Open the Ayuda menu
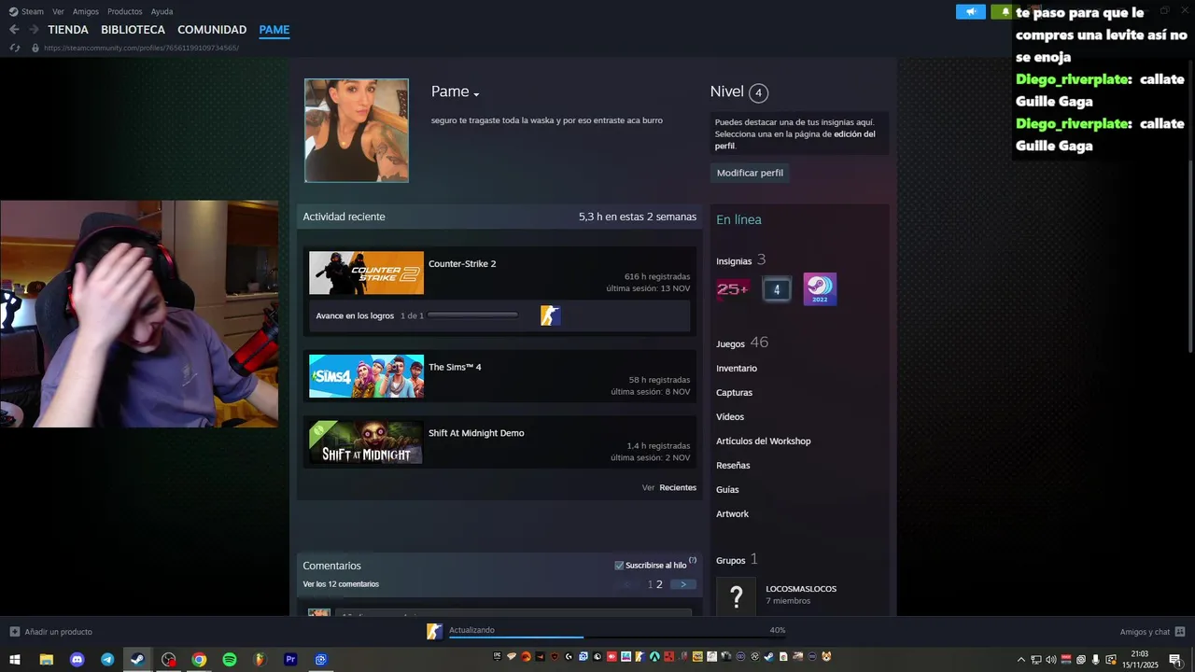The height and width of the screenshot is (672, 1195). pyautogui.click(x=162, y=11)
